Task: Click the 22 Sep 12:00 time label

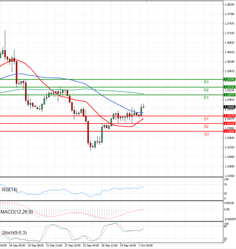Action: tap(54, 245)
